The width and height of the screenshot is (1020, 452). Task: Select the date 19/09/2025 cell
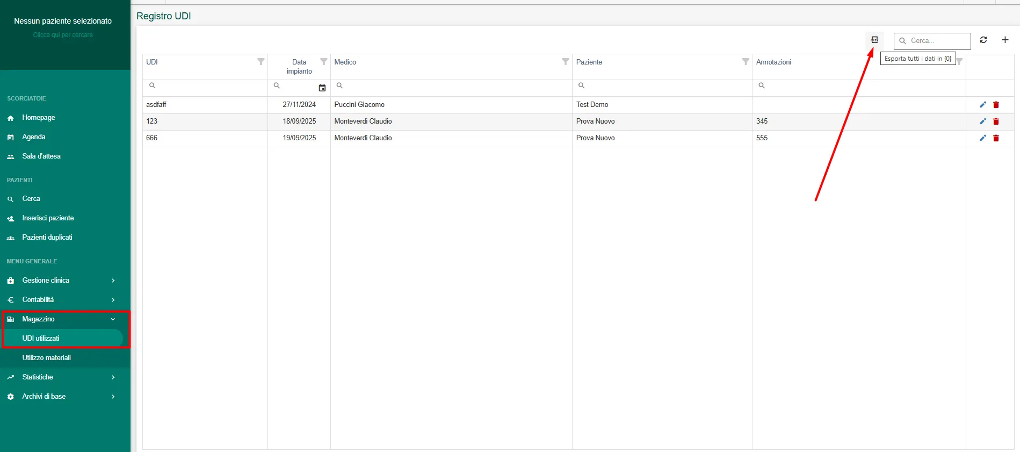299,138
